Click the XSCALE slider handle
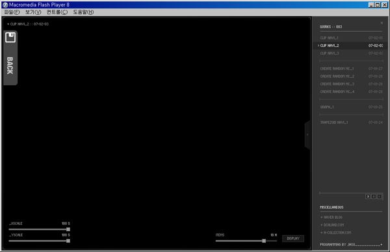Image resolution: width=390 pixels, height=252 pixels. (x=68, y=229)
